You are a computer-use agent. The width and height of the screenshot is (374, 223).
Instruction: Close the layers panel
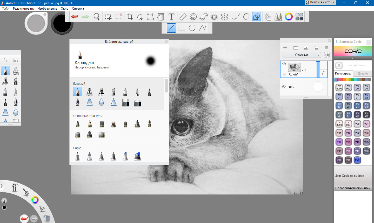pyautogui.click(x=329, y=41)
